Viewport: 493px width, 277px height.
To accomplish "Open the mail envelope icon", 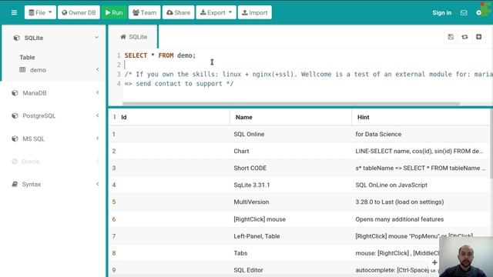I will coord(464,13).
